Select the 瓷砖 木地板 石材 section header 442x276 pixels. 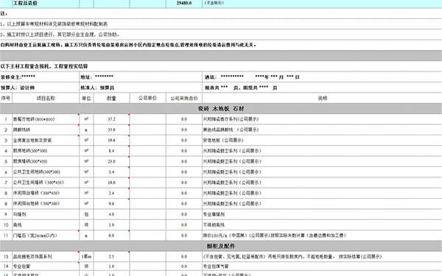click(x=221, y=109)
